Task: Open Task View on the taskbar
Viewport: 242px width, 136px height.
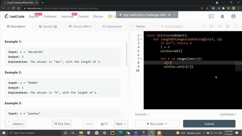Action: 73,133
